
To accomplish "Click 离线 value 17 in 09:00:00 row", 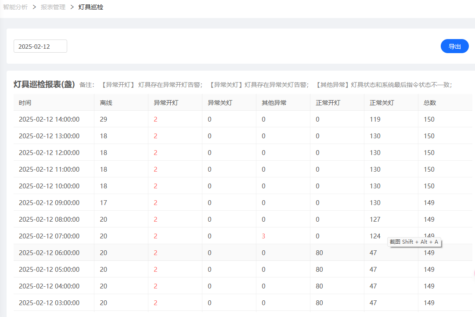I will click(103, 203).
